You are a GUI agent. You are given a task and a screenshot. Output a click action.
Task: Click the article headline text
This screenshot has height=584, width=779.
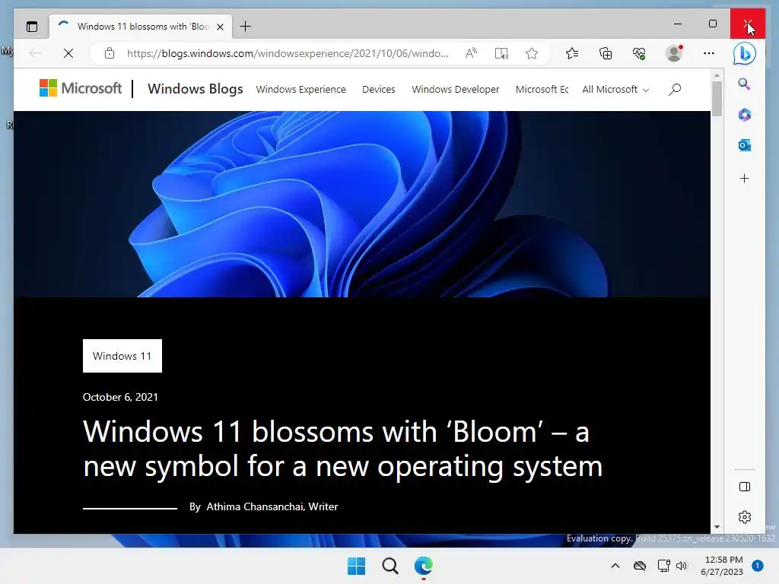pyautogui.click(x=343, y=449)
